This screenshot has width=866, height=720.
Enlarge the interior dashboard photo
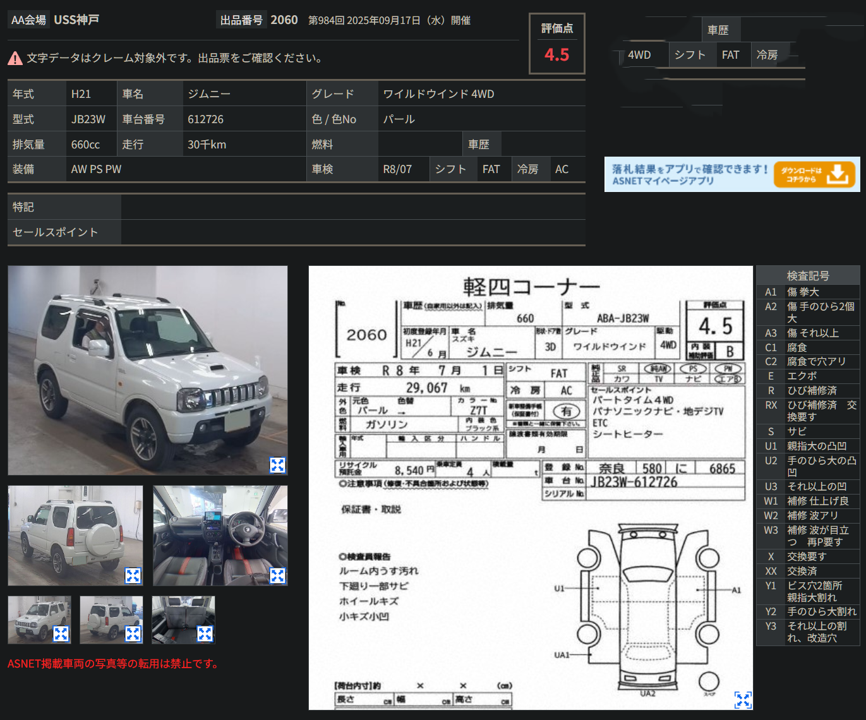(x=277, y=575)
